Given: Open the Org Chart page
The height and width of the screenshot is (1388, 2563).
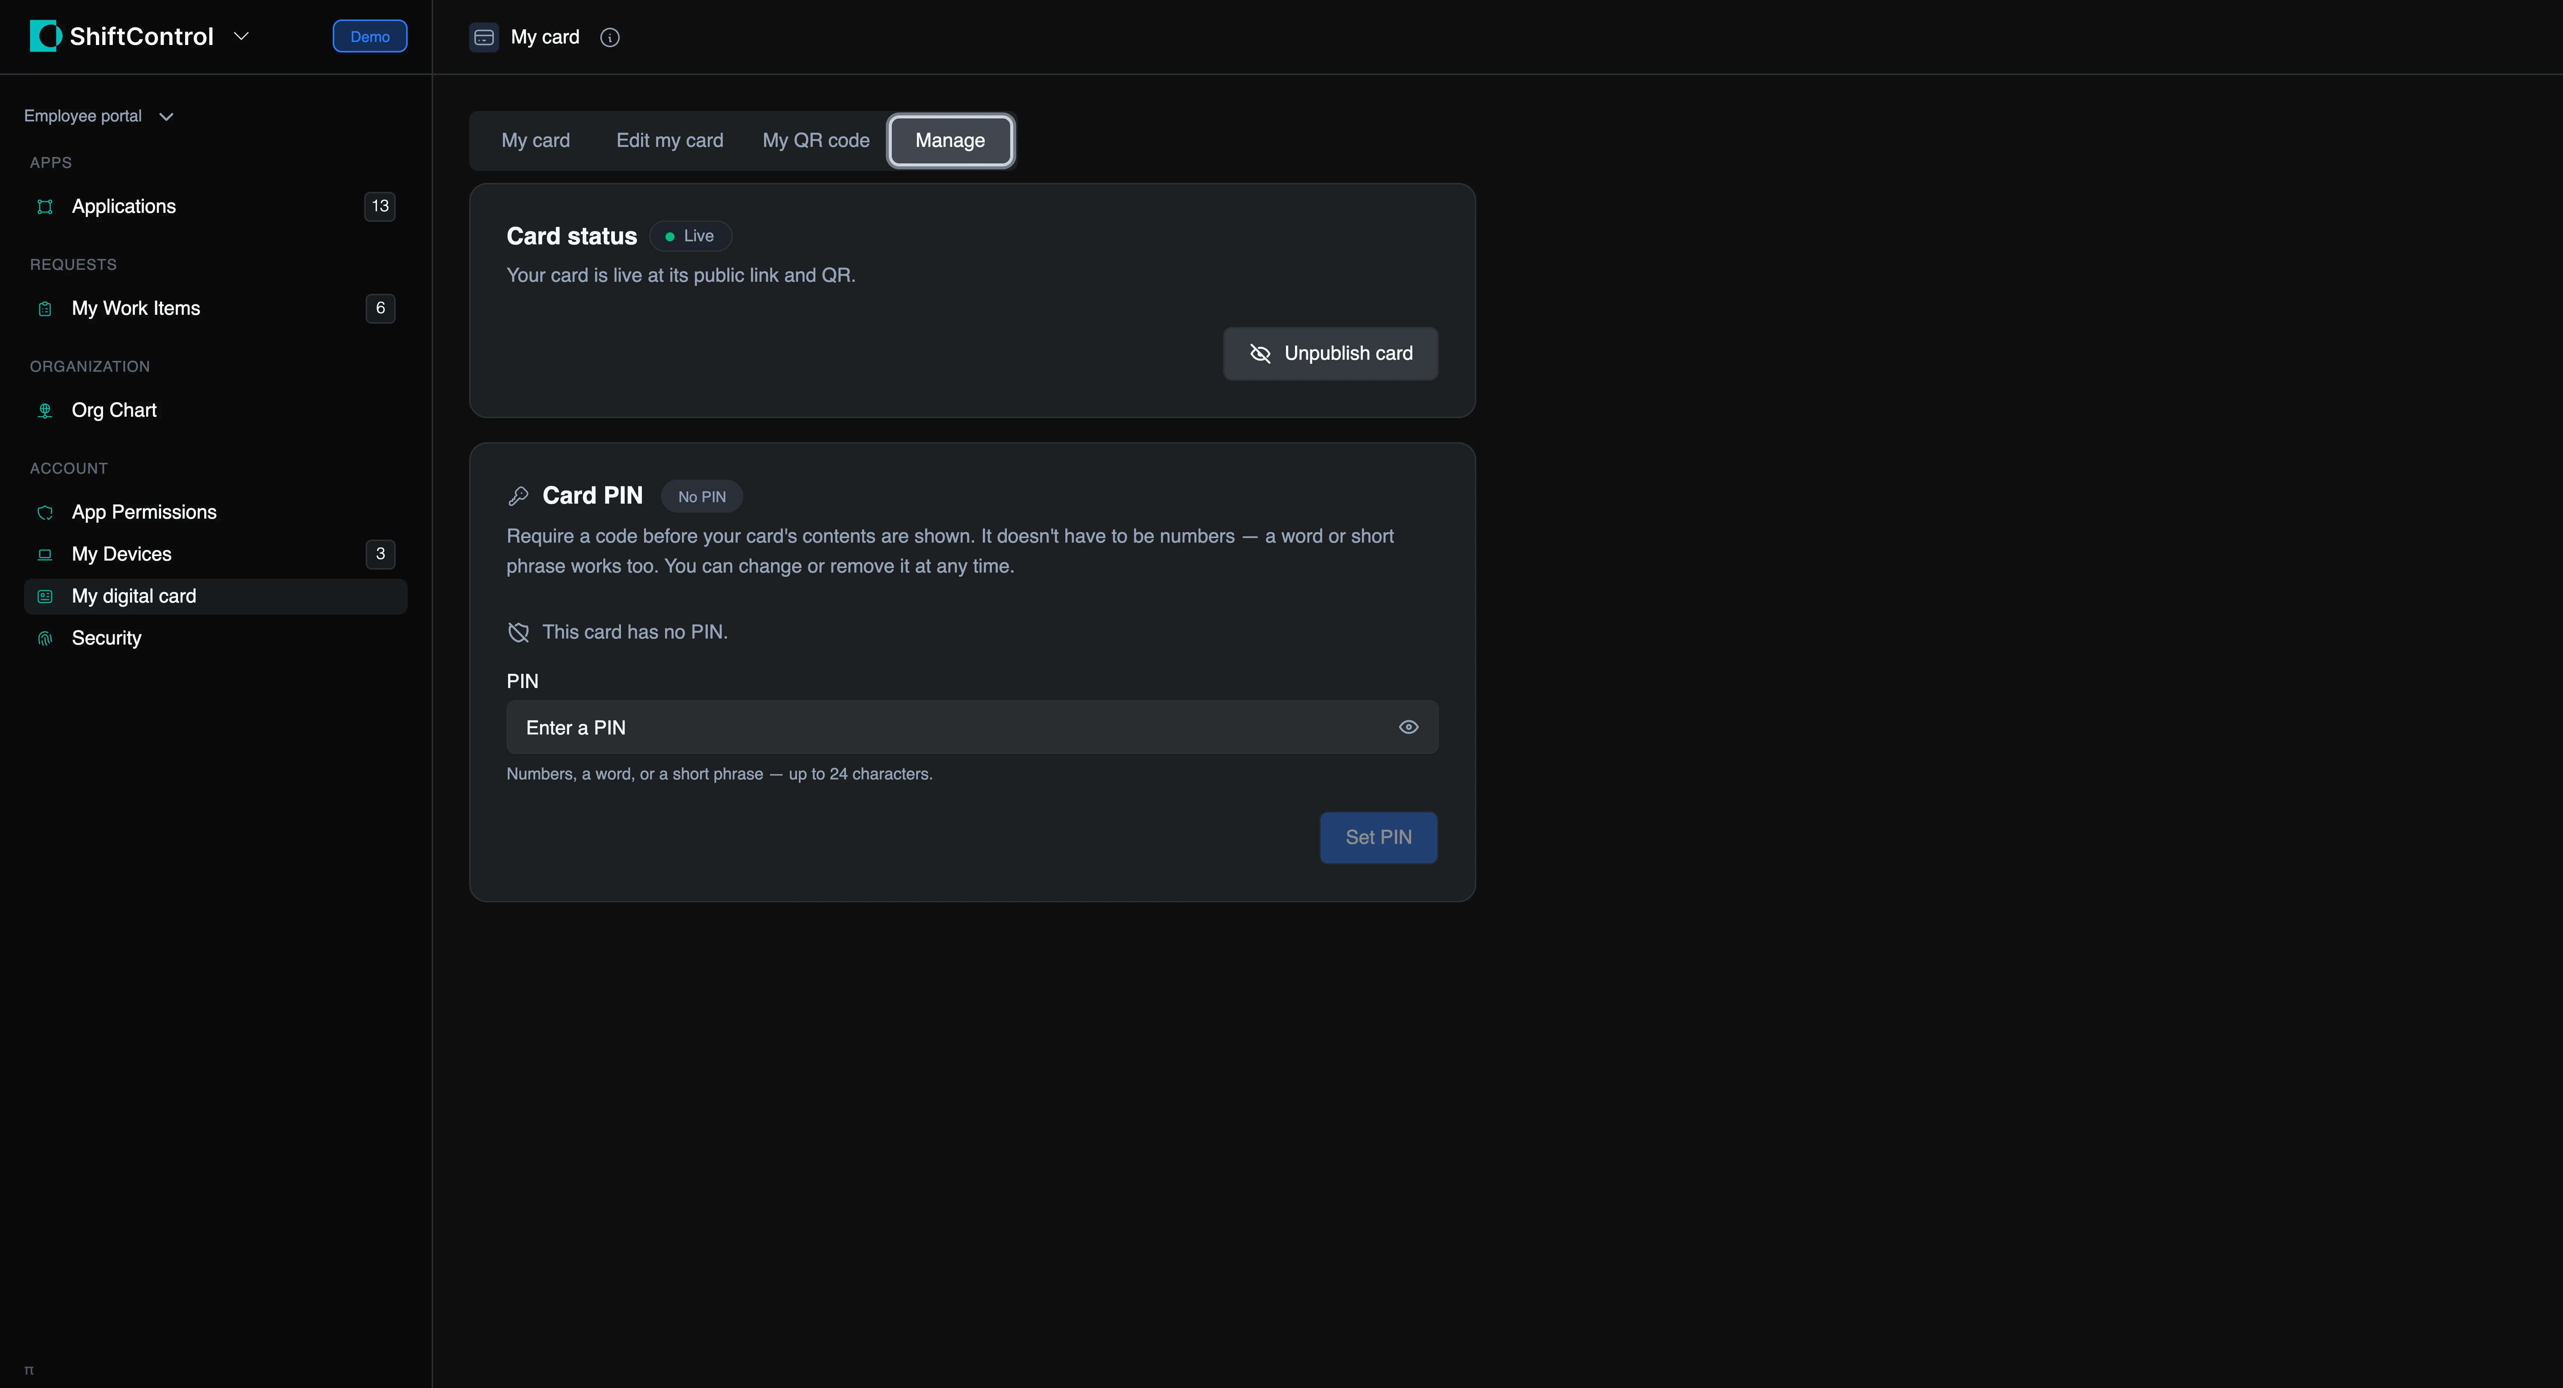Looking at the screenshot, I should (215, 410).
